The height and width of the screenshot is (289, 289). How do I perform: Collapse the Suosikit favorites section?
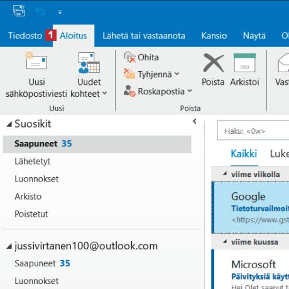[9, 124]
